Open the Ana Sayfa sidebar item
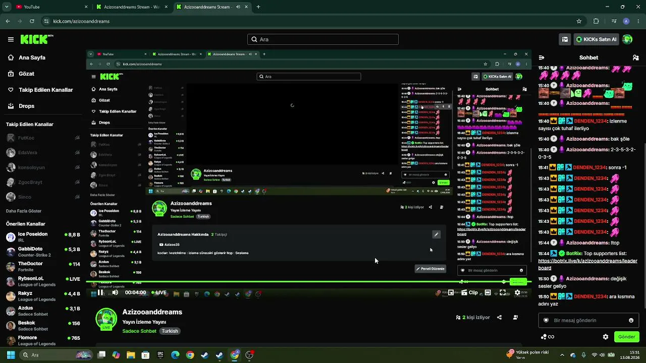646x363 pixels. coord(32,57)
